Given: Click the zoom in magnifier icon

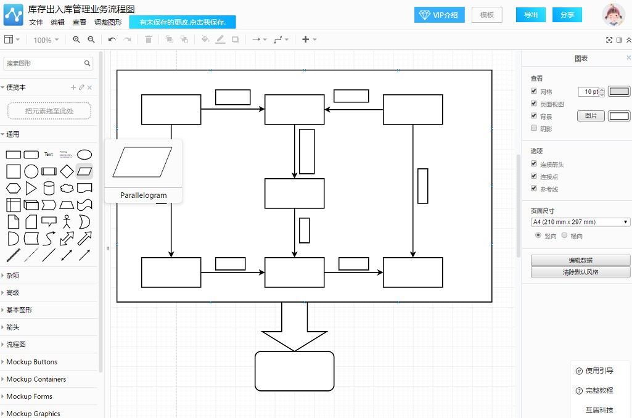Looking at the screenshot, I should 76,39.
